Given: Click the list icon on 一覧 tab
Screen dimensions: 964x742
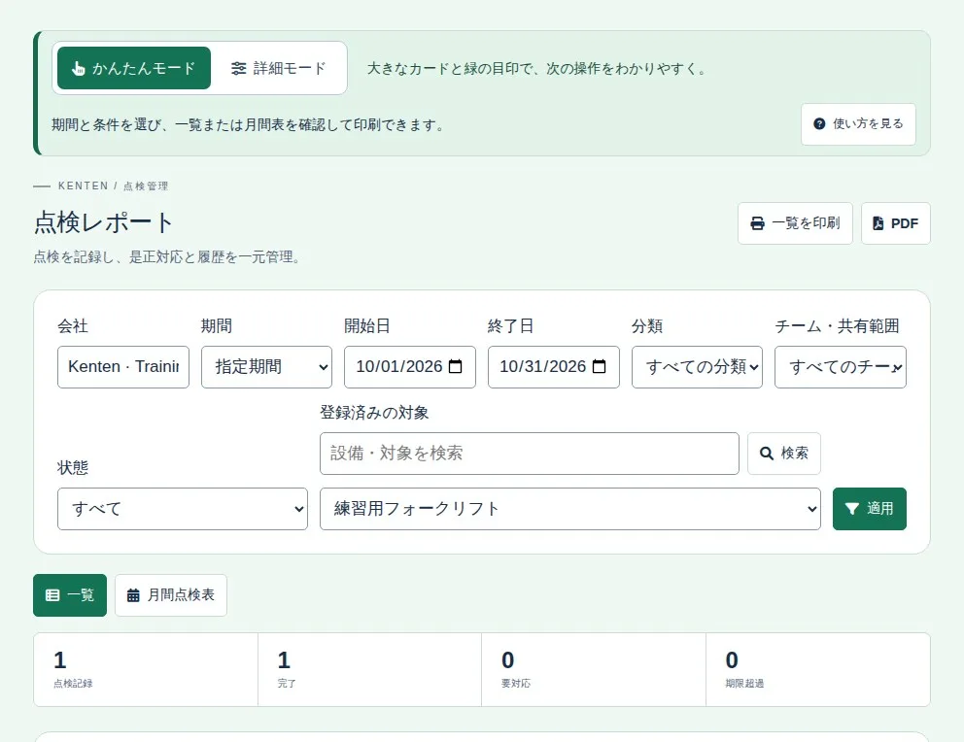Looking at the screenshot, I should (x=52, y=595).
